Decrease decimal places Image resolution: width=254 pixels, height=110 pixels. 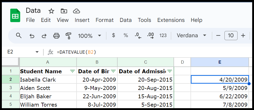coord(138,35)
